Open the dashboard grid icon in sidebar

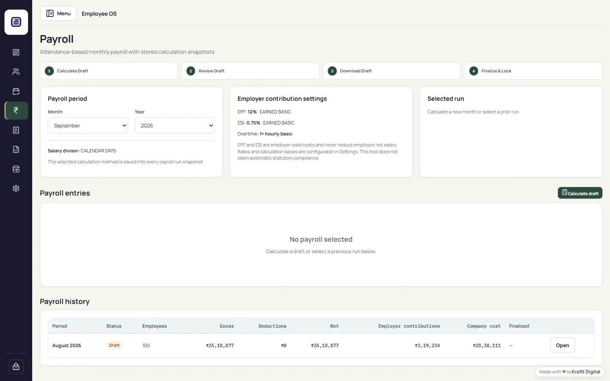point(16,52)
